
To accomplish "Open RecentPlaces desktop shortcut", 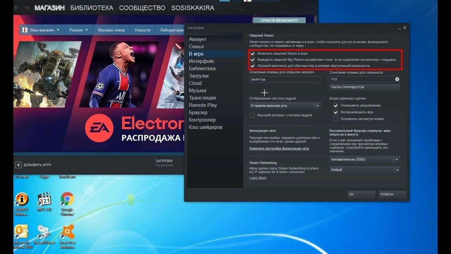I will (44, 235).
